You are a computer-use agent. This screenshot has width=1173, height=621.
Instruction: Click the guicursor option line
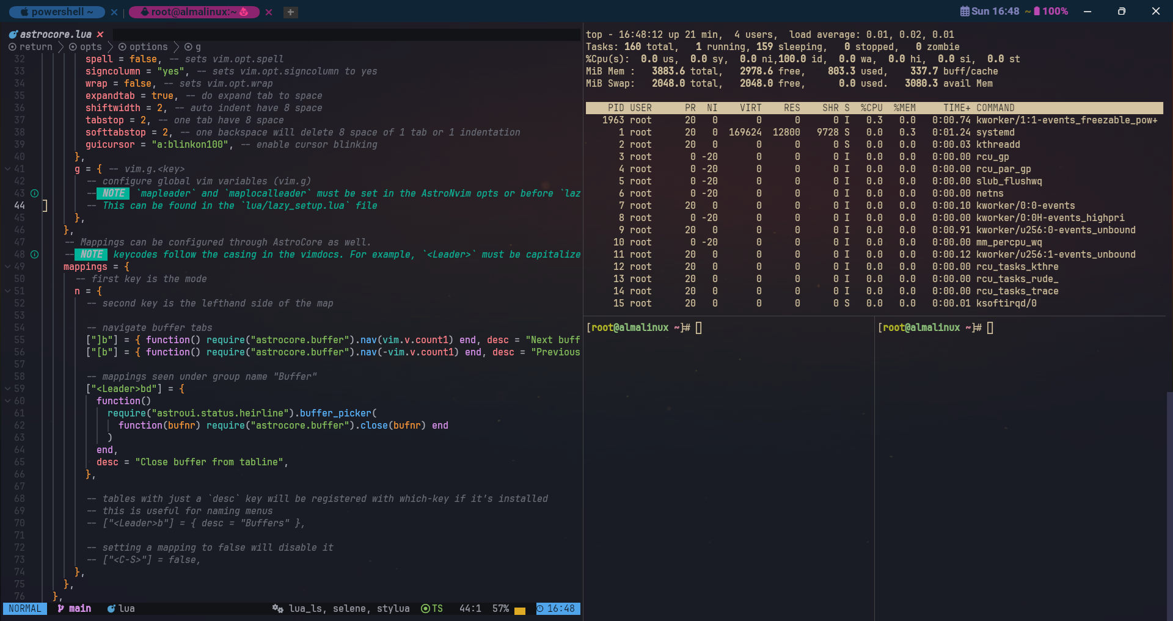(x=231, y=144)
